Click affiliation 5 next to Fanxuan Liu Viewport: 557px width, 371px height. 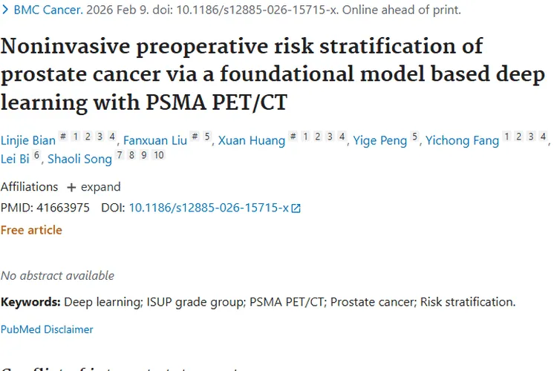coord(207,137)
